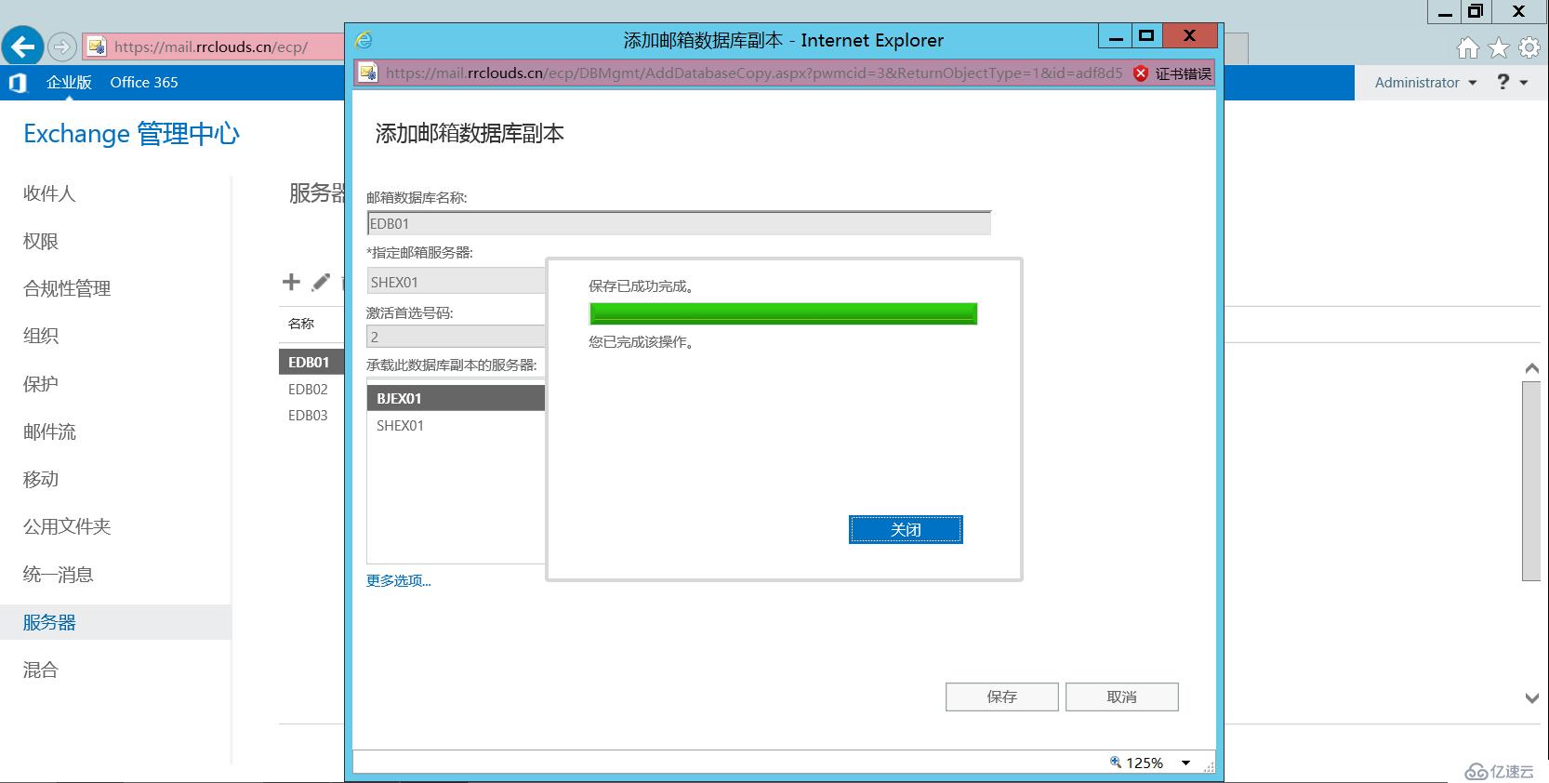Open the 更多选项 link
This screenshot has width=1549, height=783.
398,580
